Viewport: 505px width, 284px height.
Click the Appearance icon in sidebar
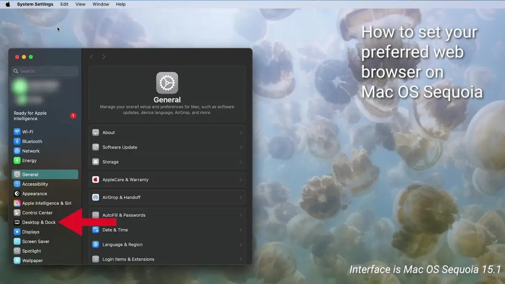[x=17, y=194]
